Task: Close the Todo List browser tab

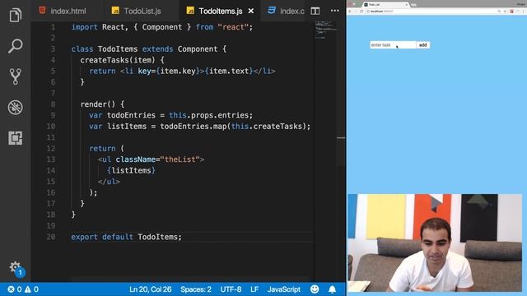Action: [x=406, y=5]
